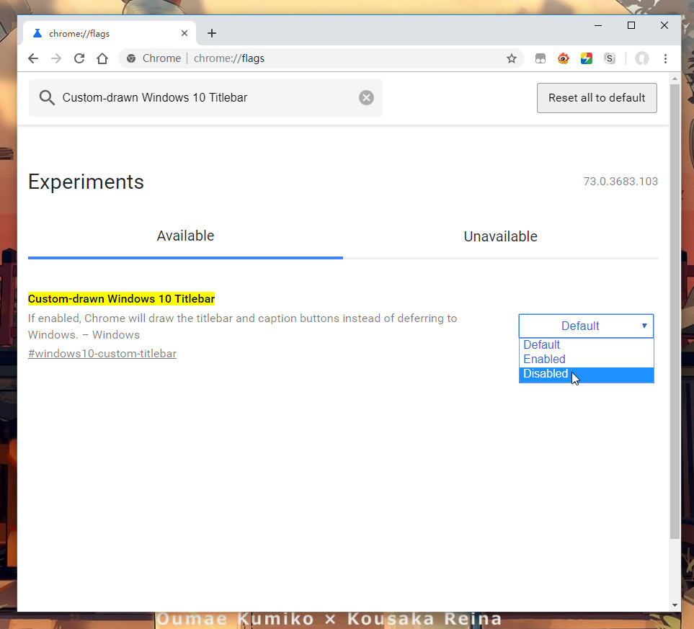Click Reset all to default button
The image size is (694, 629).
pyautogui.click(x=597, y=98)
